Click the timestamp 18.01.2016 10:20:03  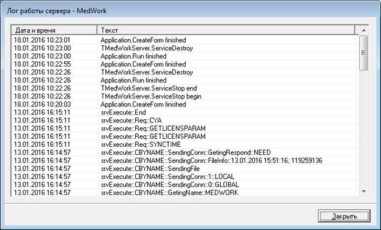tap(42, 104)
